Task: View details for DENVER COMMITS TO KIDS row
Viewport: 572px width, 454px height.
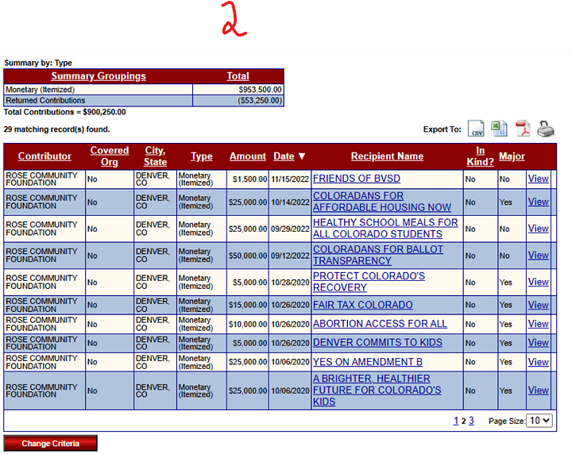Action: pyautogui.click(x=538, y=343)
